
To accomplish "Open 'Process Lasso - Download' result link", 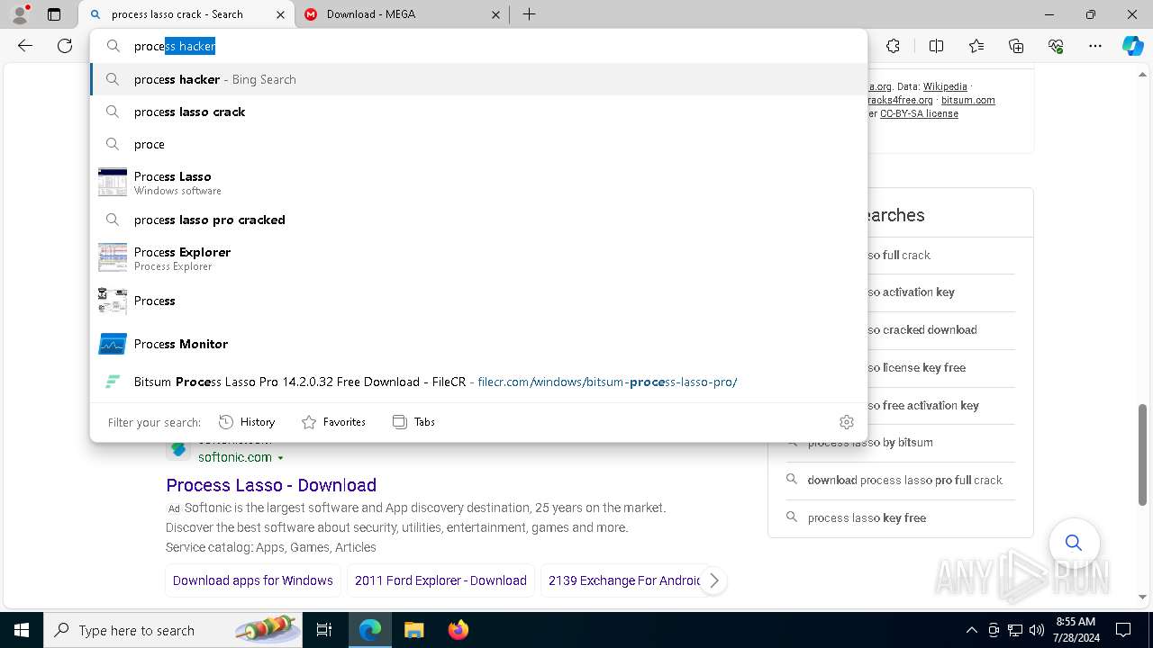I will [271, 485].
